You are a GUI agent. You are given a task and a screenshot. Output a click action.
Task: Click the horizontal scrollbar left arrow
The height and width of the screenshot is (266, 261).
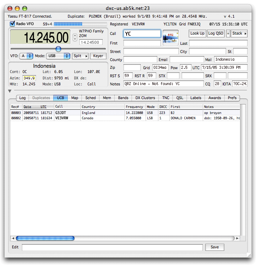click(x=13, y=238)
